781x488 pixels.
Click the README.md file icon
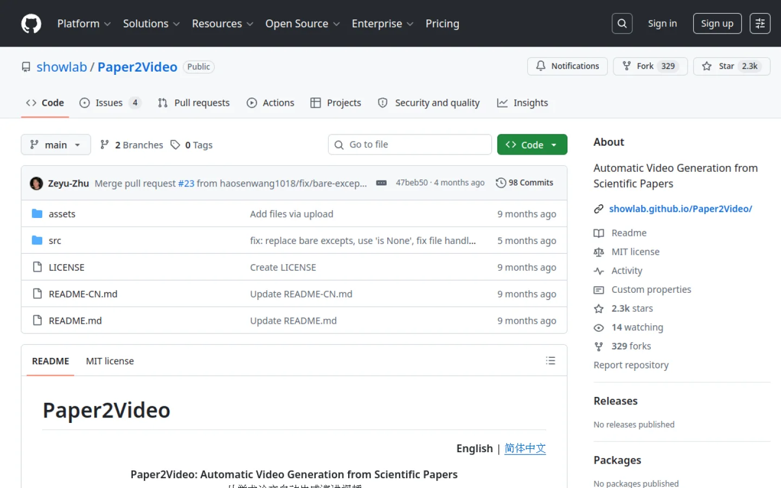37,320
